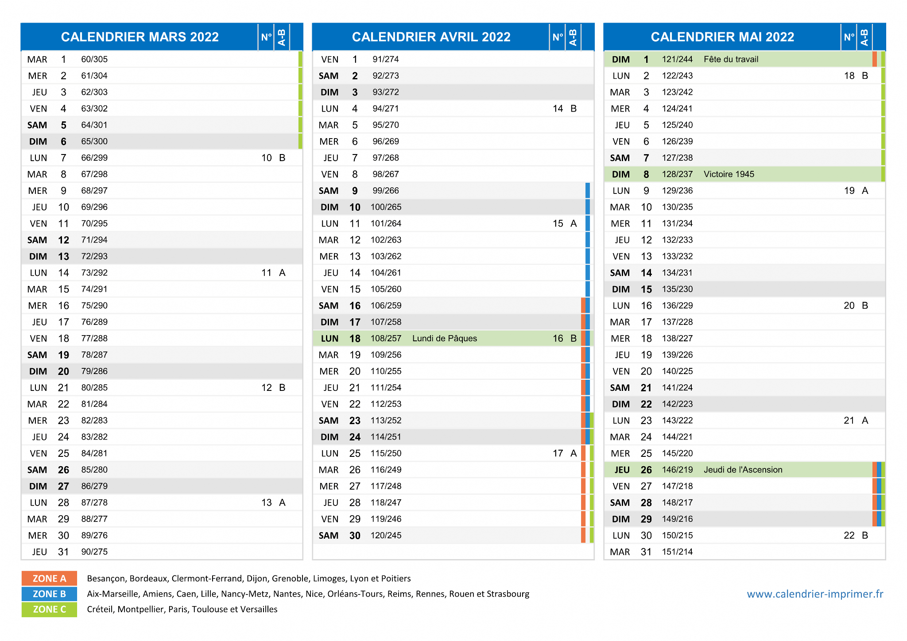907x641 pixels.
Task: Click the A-B column header in April
Action: [573, 37]
